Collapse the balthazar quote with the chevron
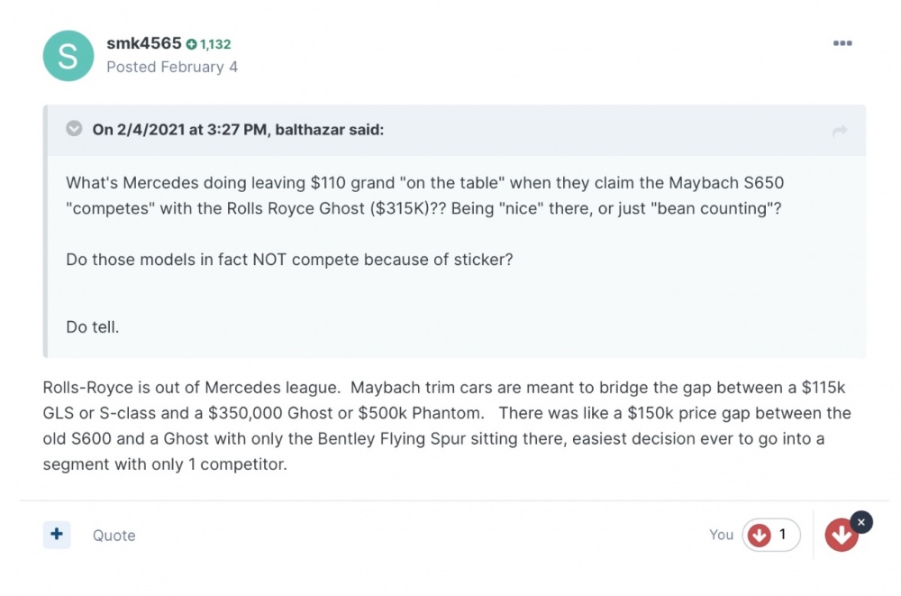Screen dimensions: 901x596 tap(74, 129)
